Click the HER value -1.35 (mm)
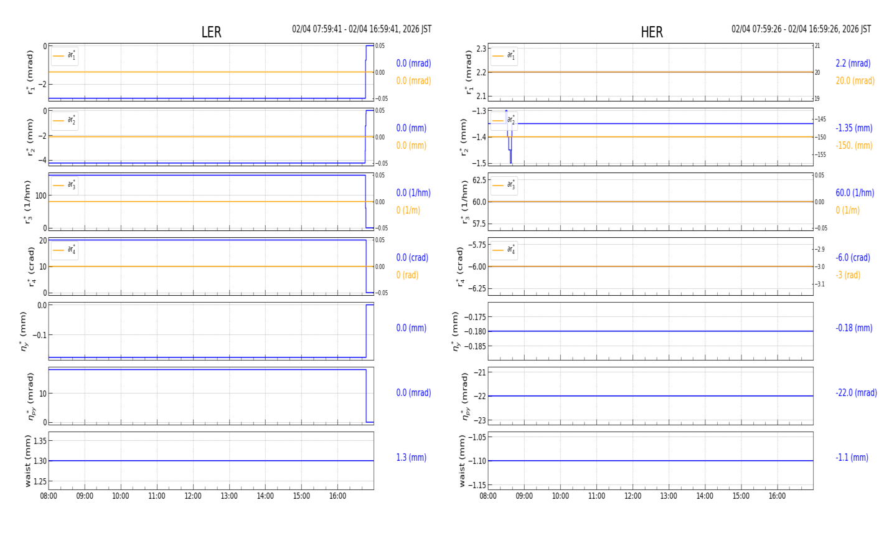This screenshot has width=879, height=538. 853,128
